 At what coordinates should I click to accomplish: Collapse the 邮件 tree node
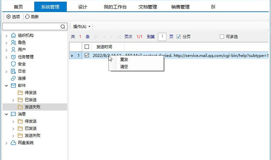click(x=6, y=85)
